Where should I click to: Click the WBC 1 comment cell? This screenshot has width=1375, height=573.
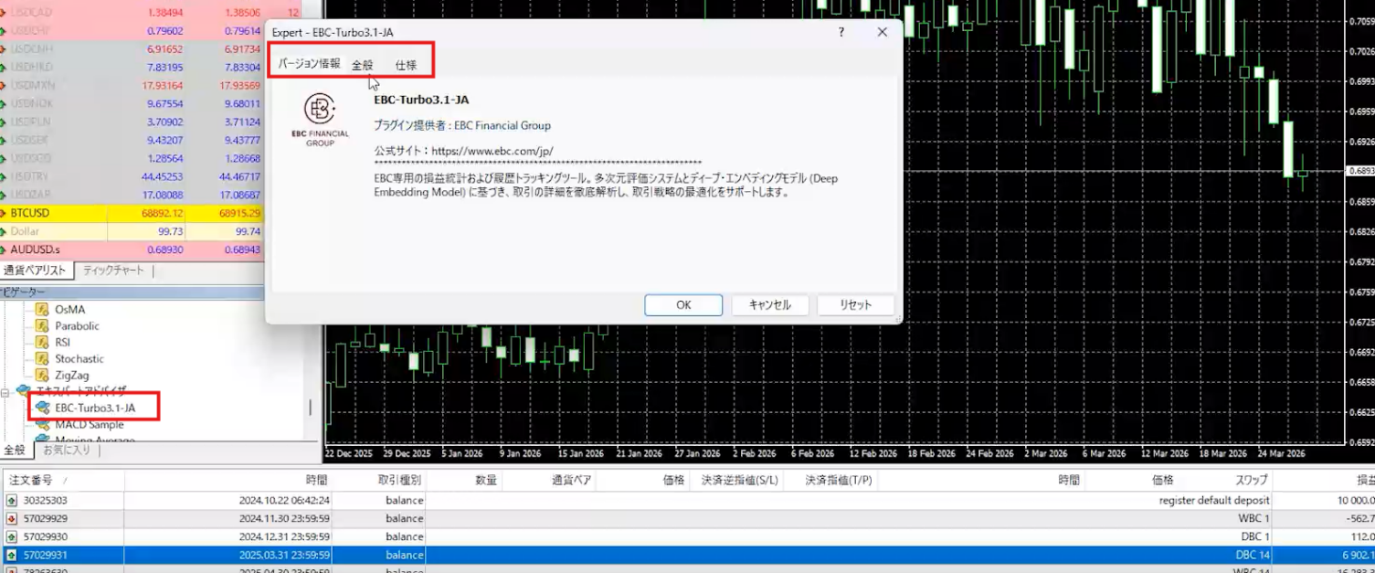pyautogui.click(x=1254, y=518)
